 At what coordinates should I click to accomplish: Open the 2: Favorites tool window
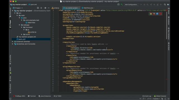(x=10, y=60)
